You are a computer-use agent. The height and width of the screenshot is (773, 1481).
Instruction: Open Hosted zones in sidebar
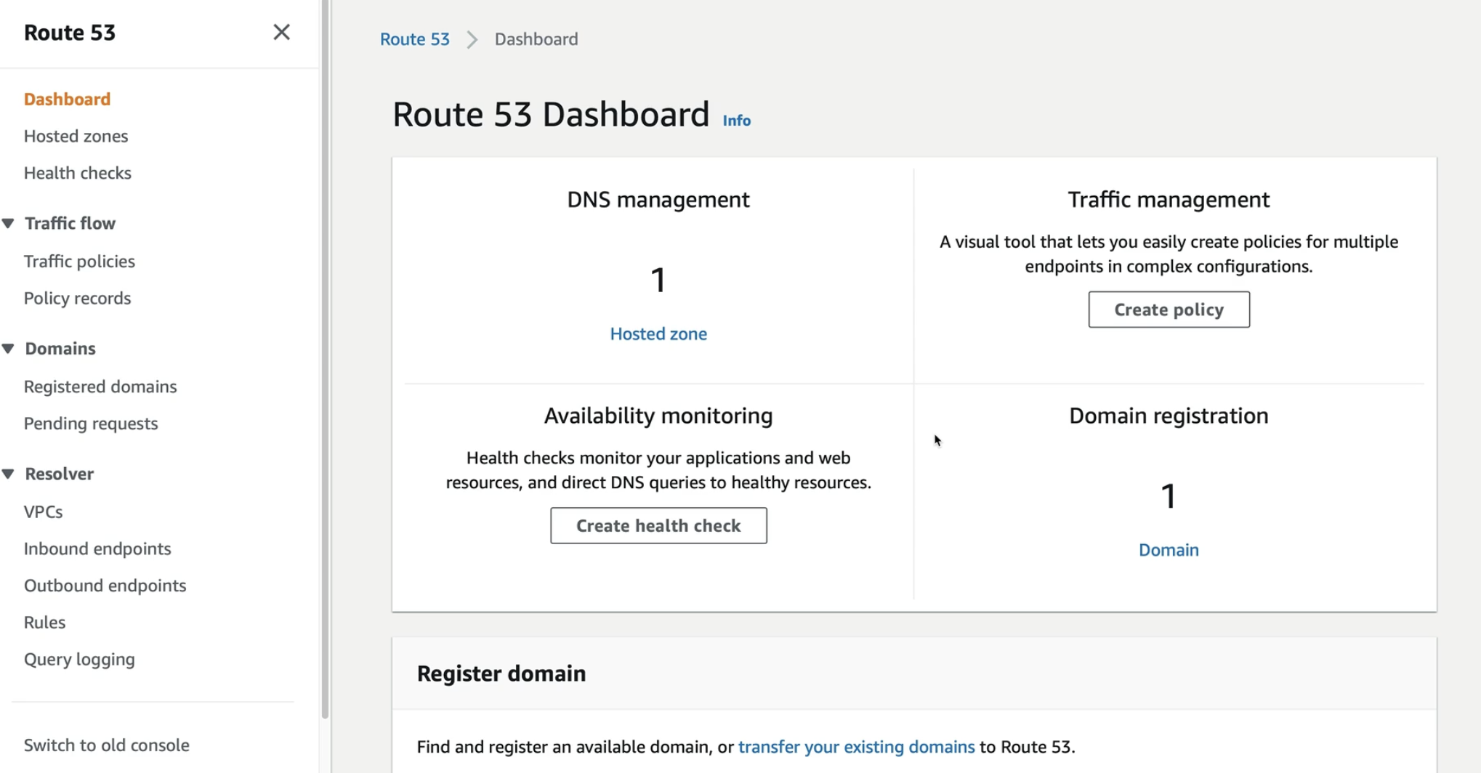click(76, 136)
